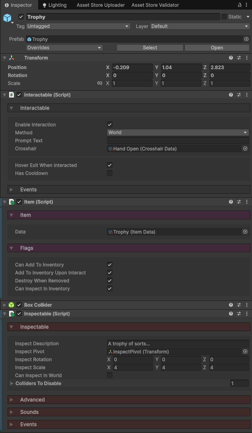Screen dimensions: 252x433
Task: Switch to the Lighting tab
Action: [54, 5]
